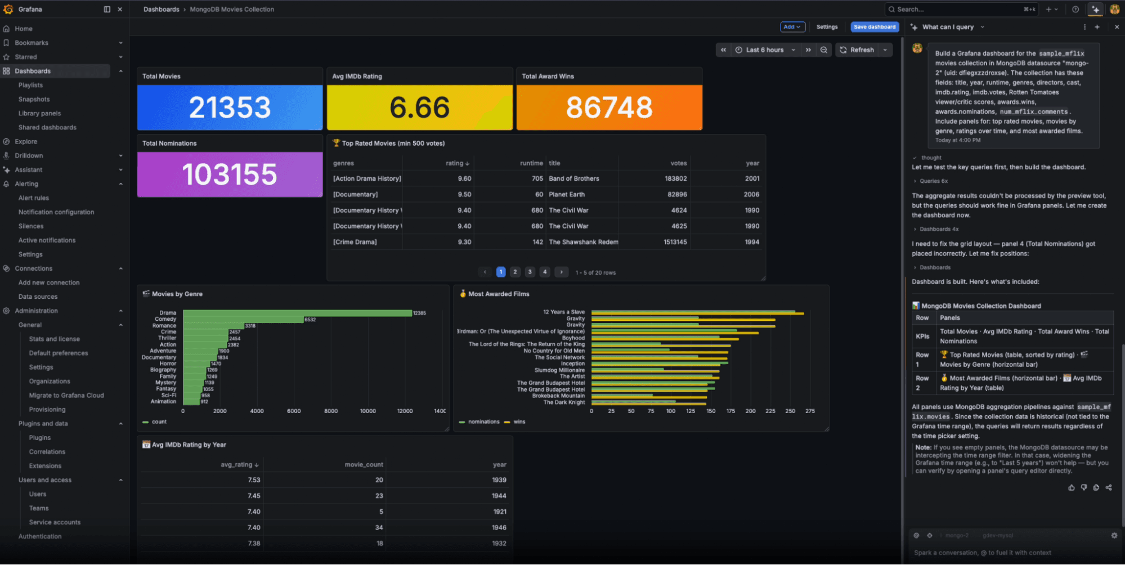Click the assistant chat message input field

click(x=1013, y=553)
